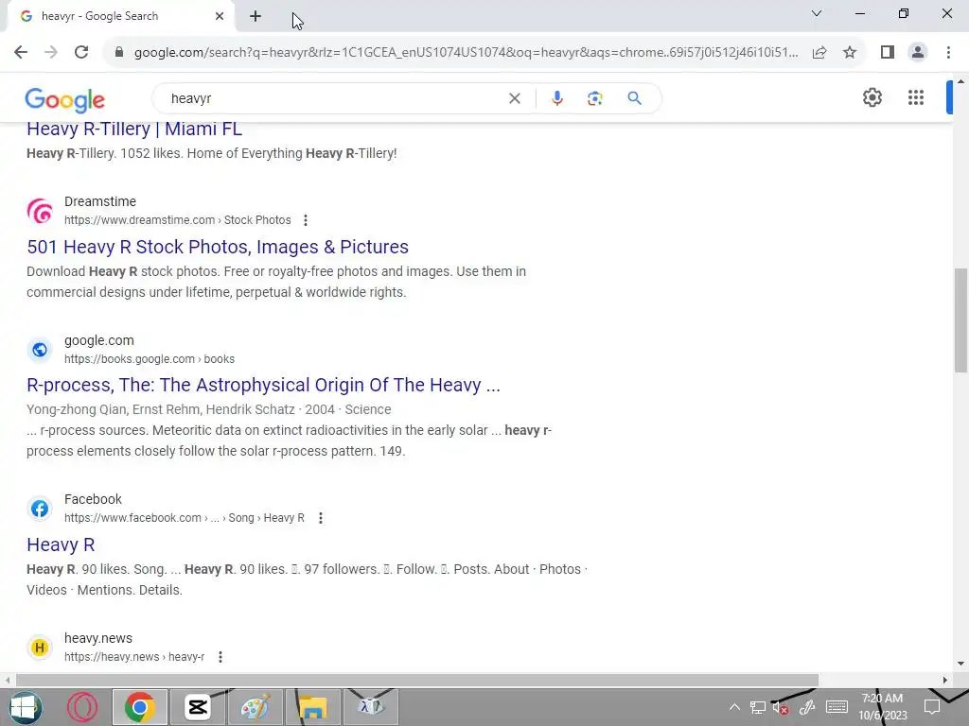
Task: Open the browser side panel
Action: (x=888, y=53)
